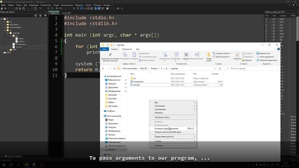Open the Вид submenu in context menu
The width and height of the screenshot is (299, 168).
tap(173, 103)
